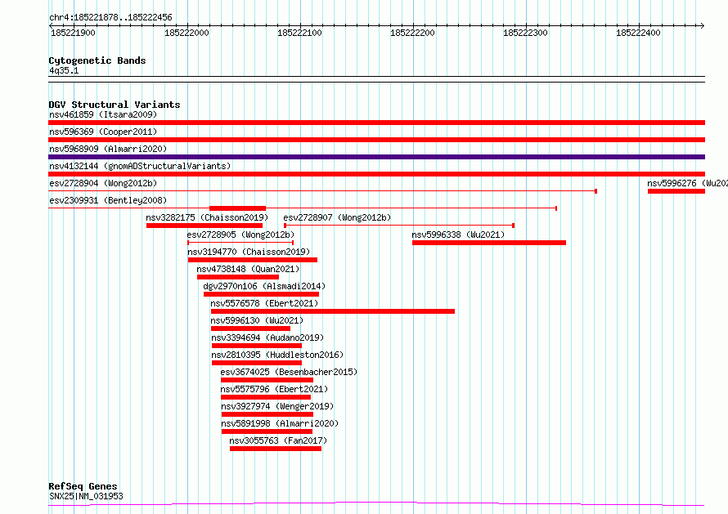The image size is (728, 514).
Task: Click the nsv461859 (Itsara2009) variant label
Action: pyautogui.click(x=102, y=114)
